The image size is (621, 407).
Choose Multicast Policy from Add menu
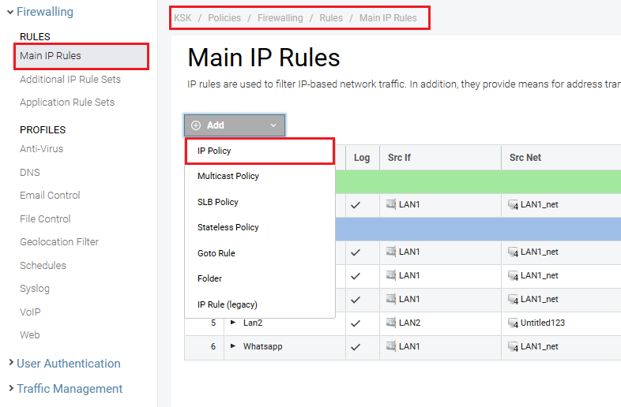pos(228,176)
